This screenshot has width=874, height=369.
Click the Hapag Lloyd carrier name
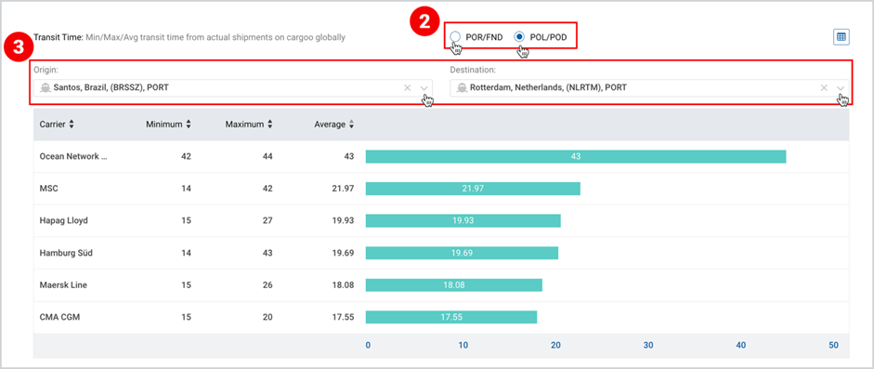63,220
